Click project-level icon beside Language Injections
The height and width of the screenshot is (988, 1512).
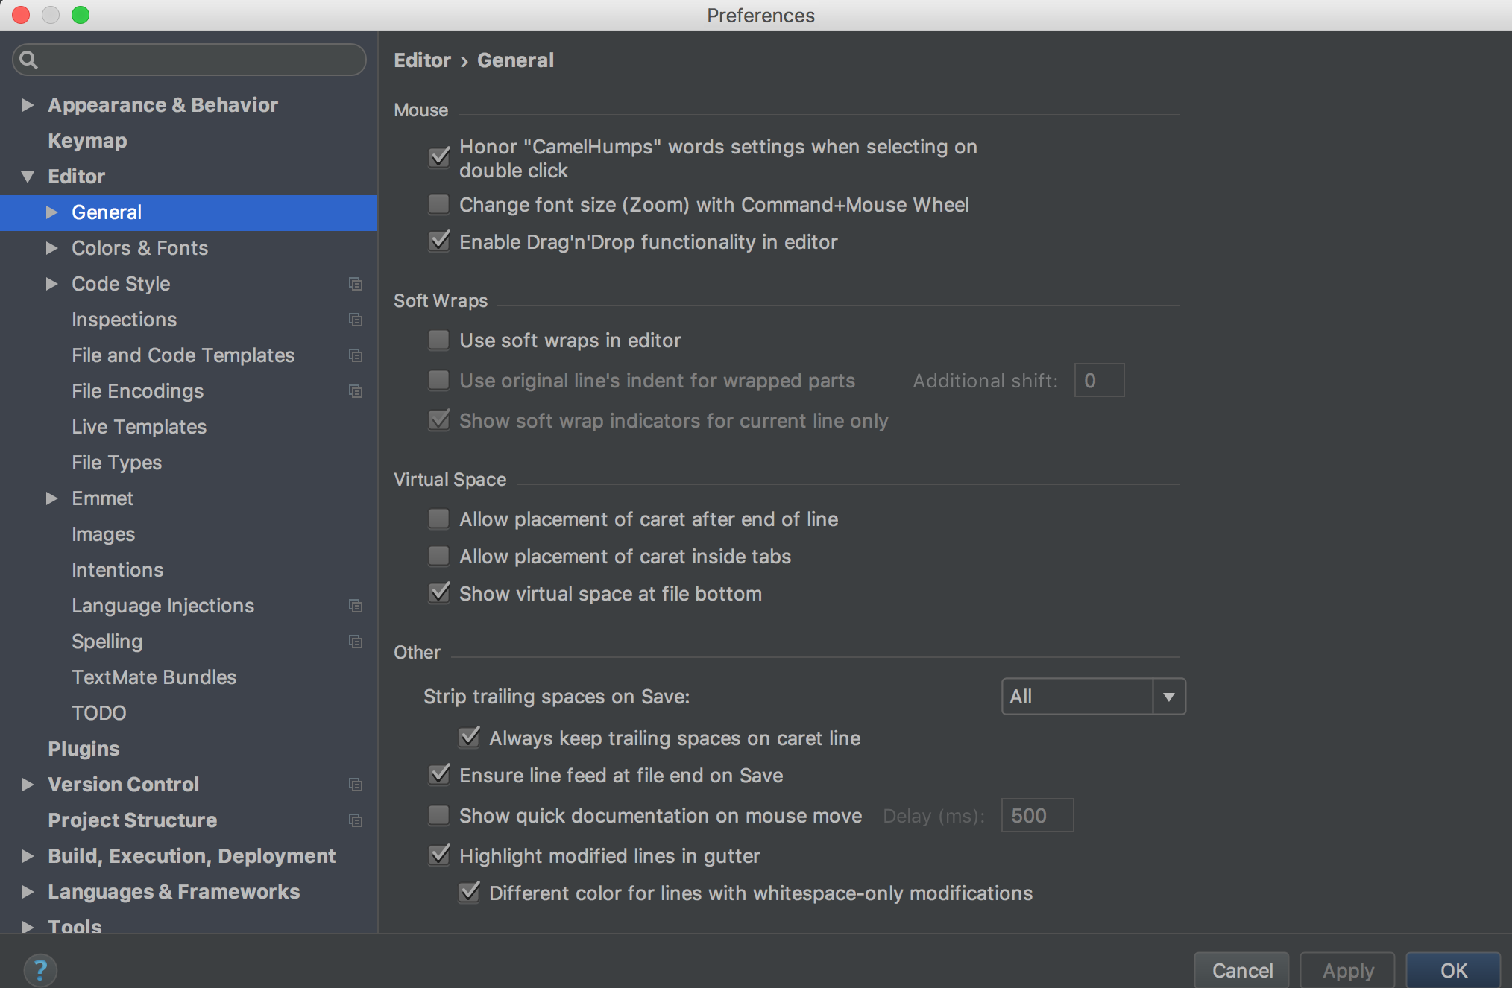[356, 606]
